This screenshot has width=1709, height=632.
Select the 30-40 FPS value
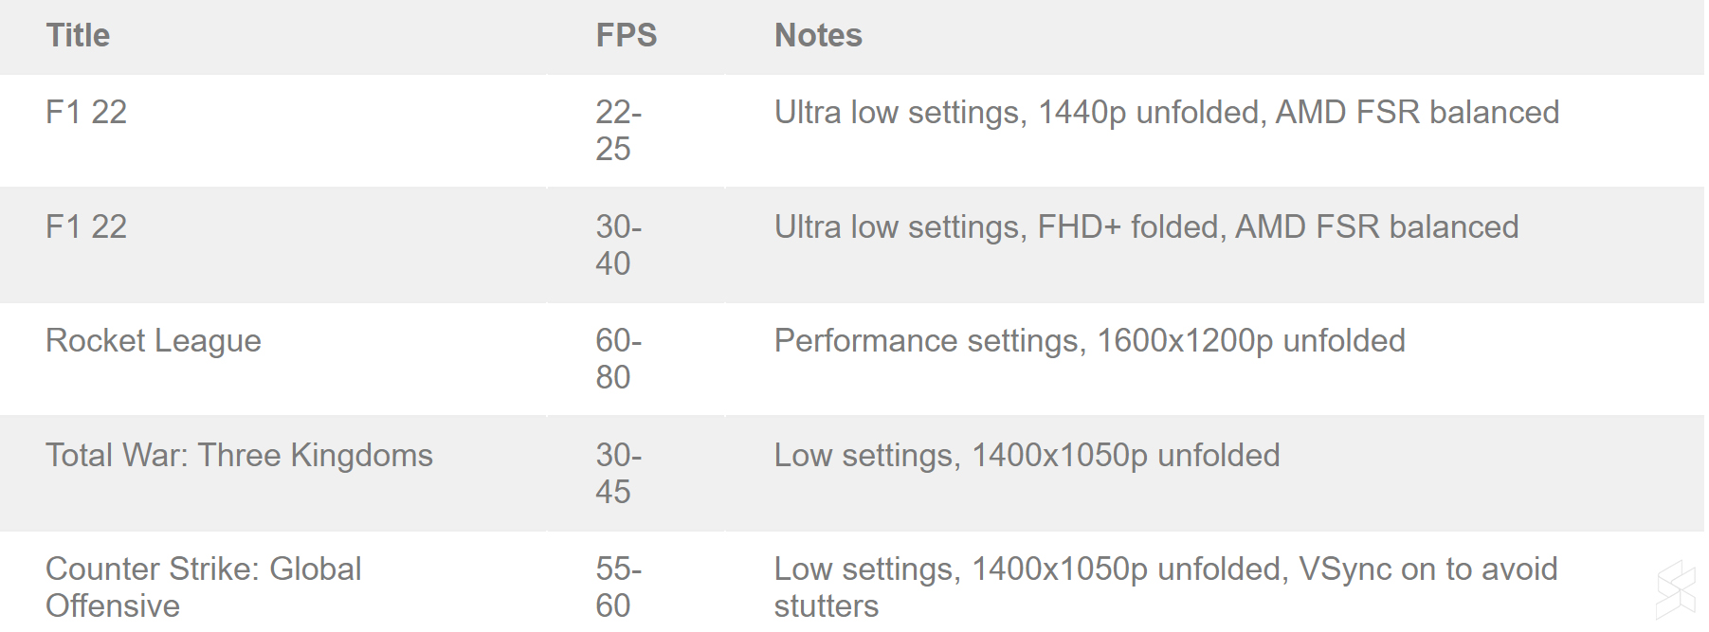(x=618, y=245)
